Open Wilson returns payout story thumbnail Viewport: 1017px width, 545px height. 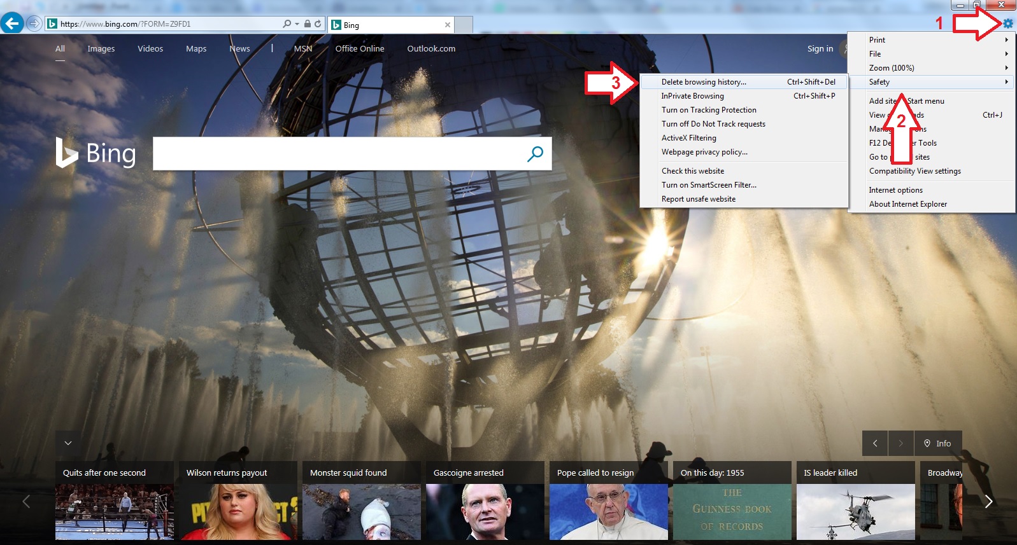(x=238, y=500)
